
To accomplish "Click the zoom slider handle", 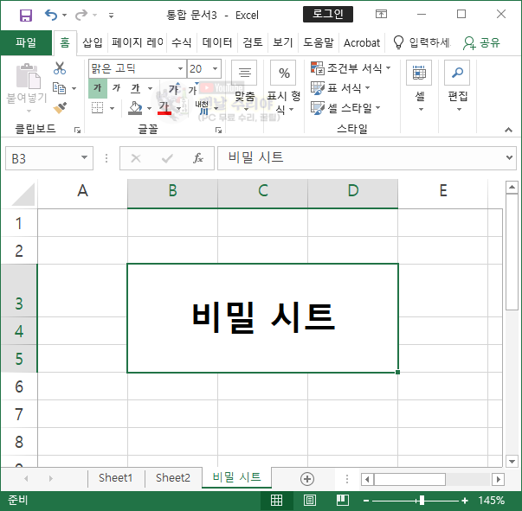I will point(422,501).
